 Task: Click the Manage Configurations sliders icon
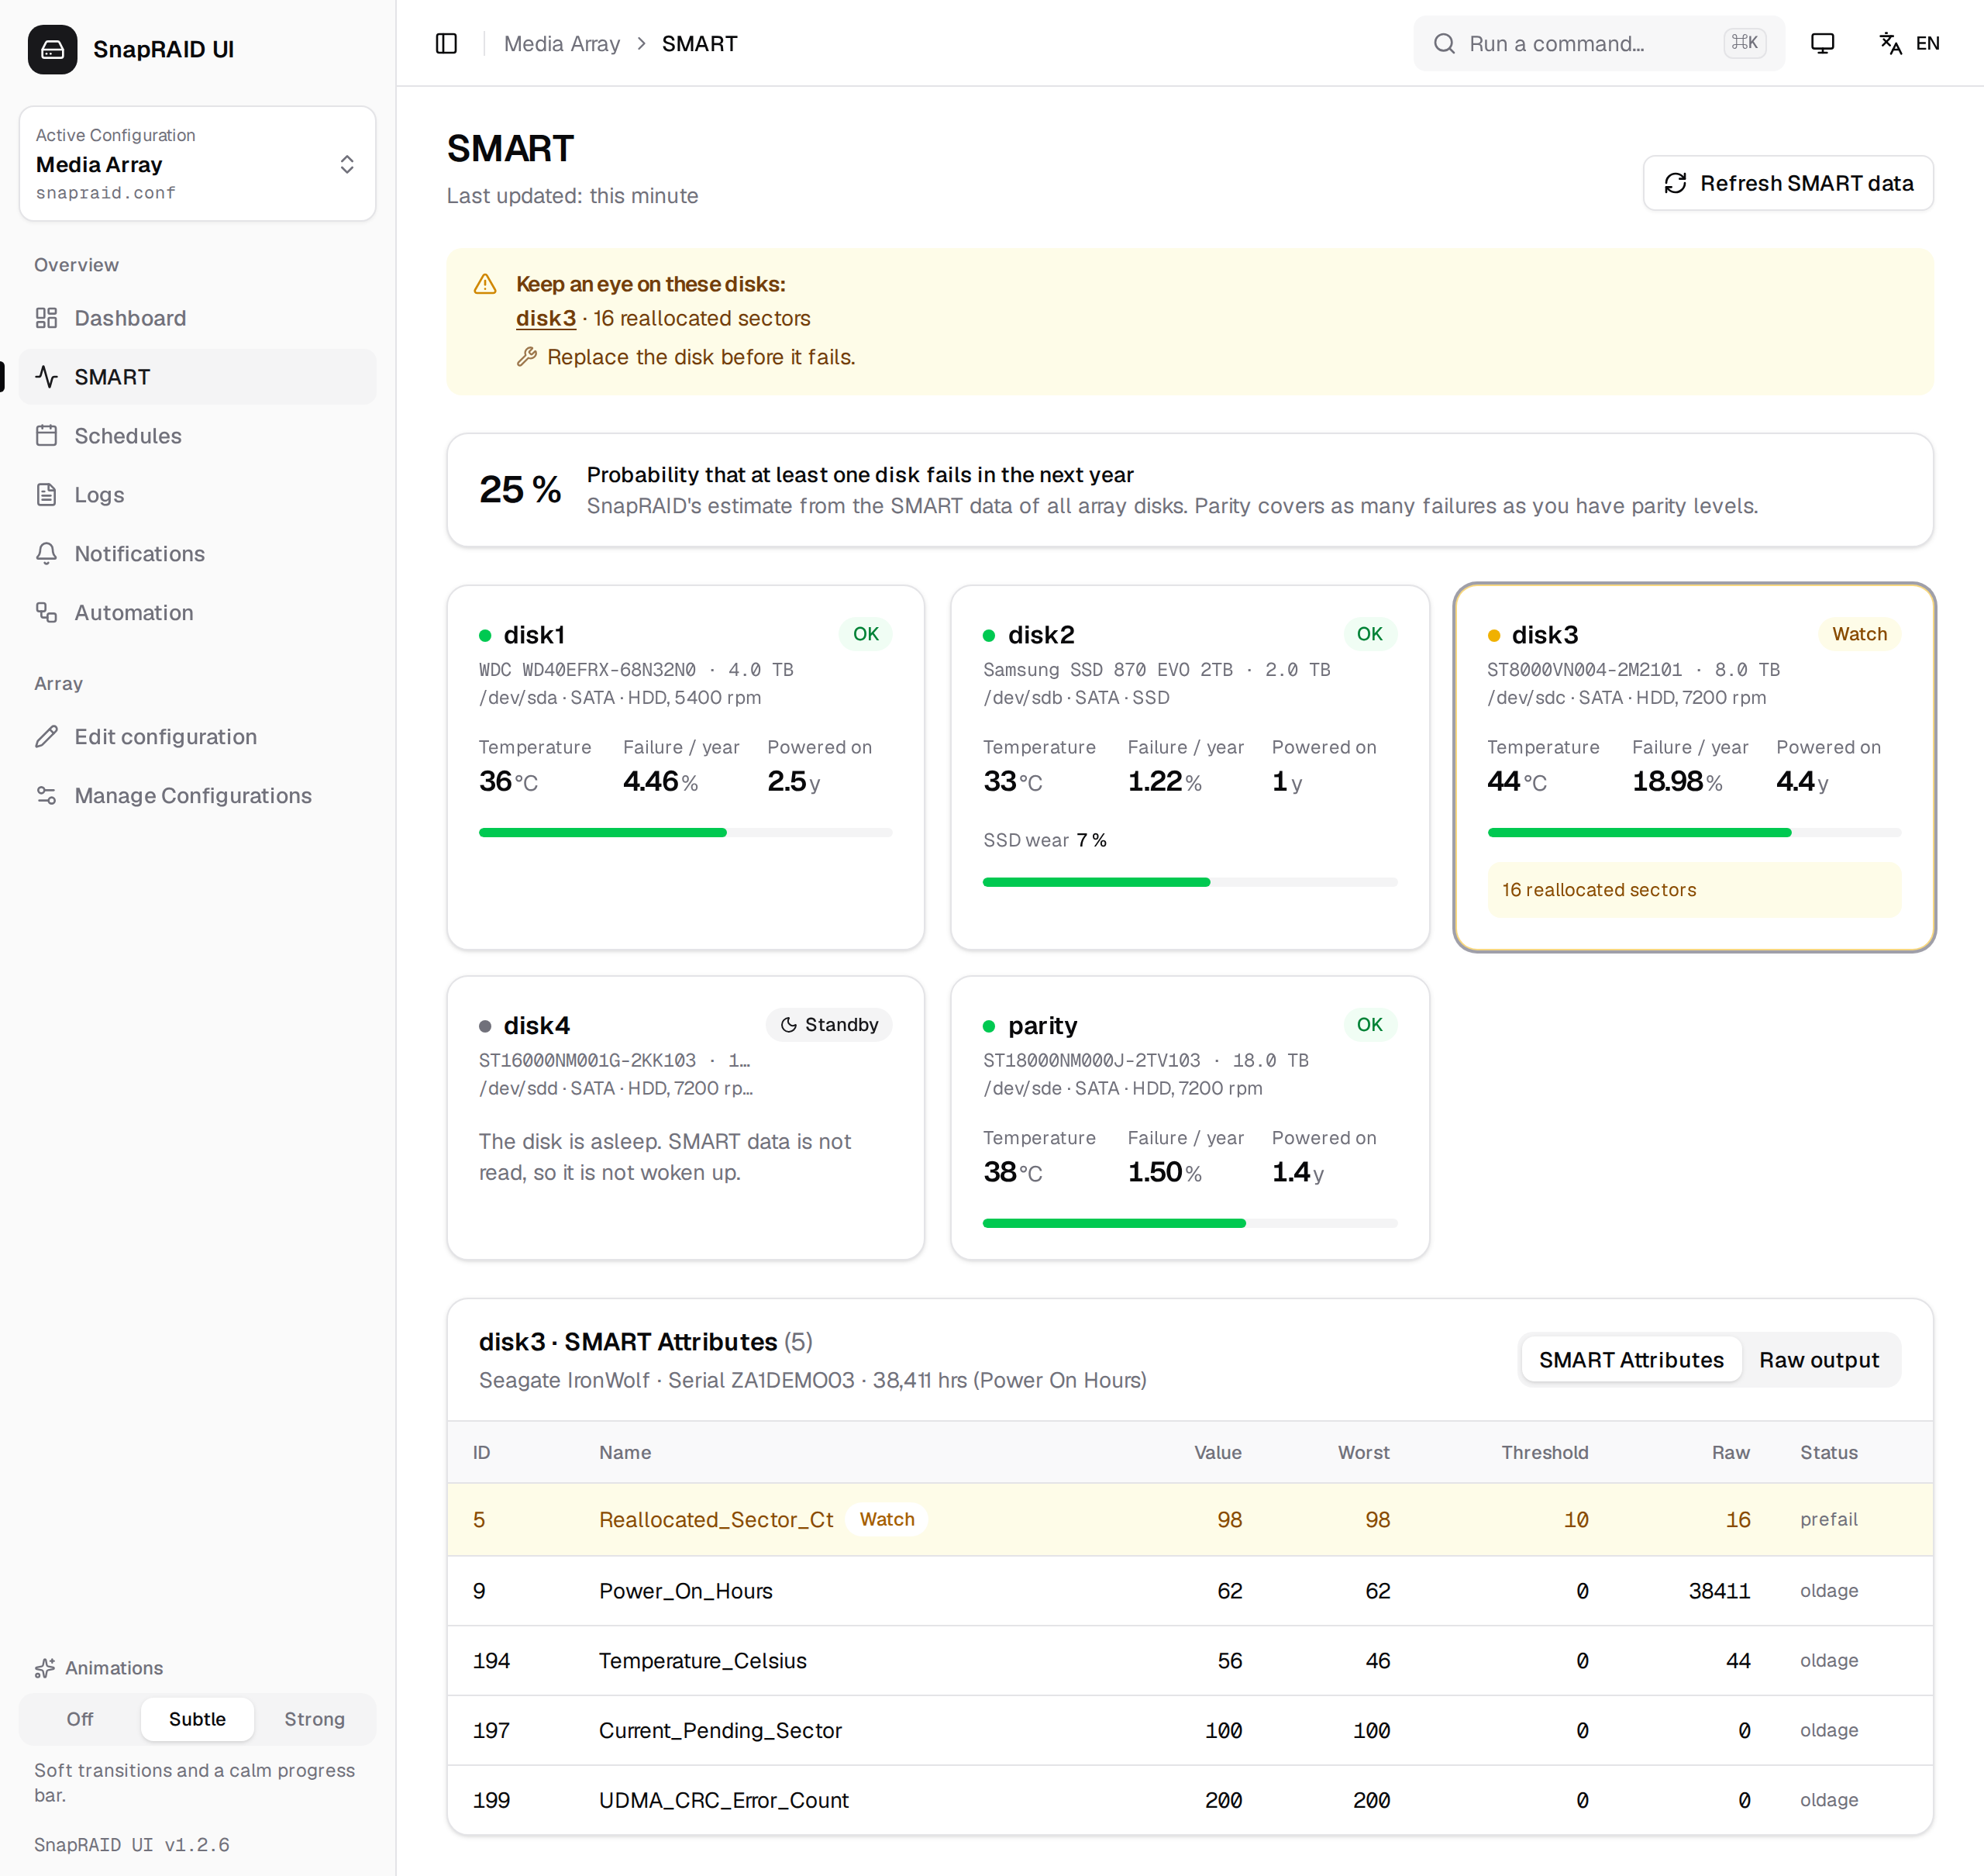click(47, 796)
